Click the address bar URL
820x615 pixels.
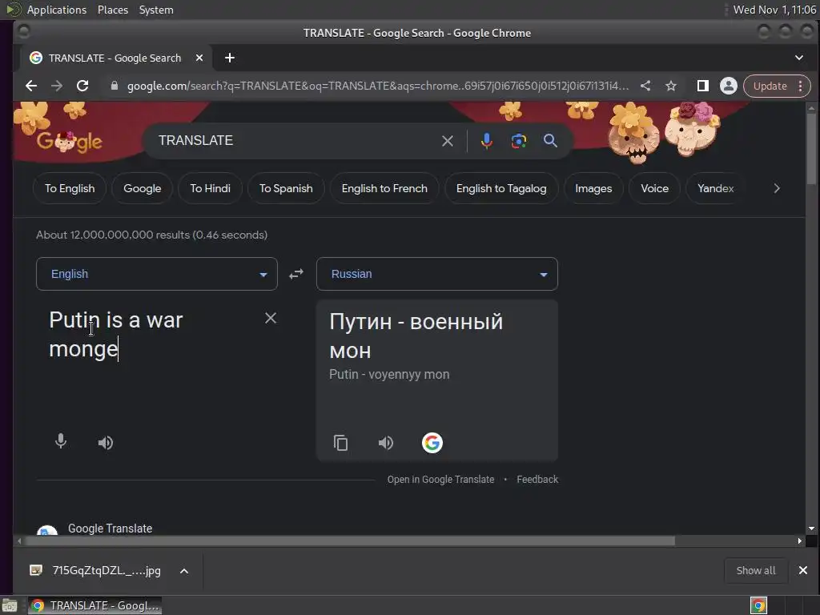tap(378, 86)
